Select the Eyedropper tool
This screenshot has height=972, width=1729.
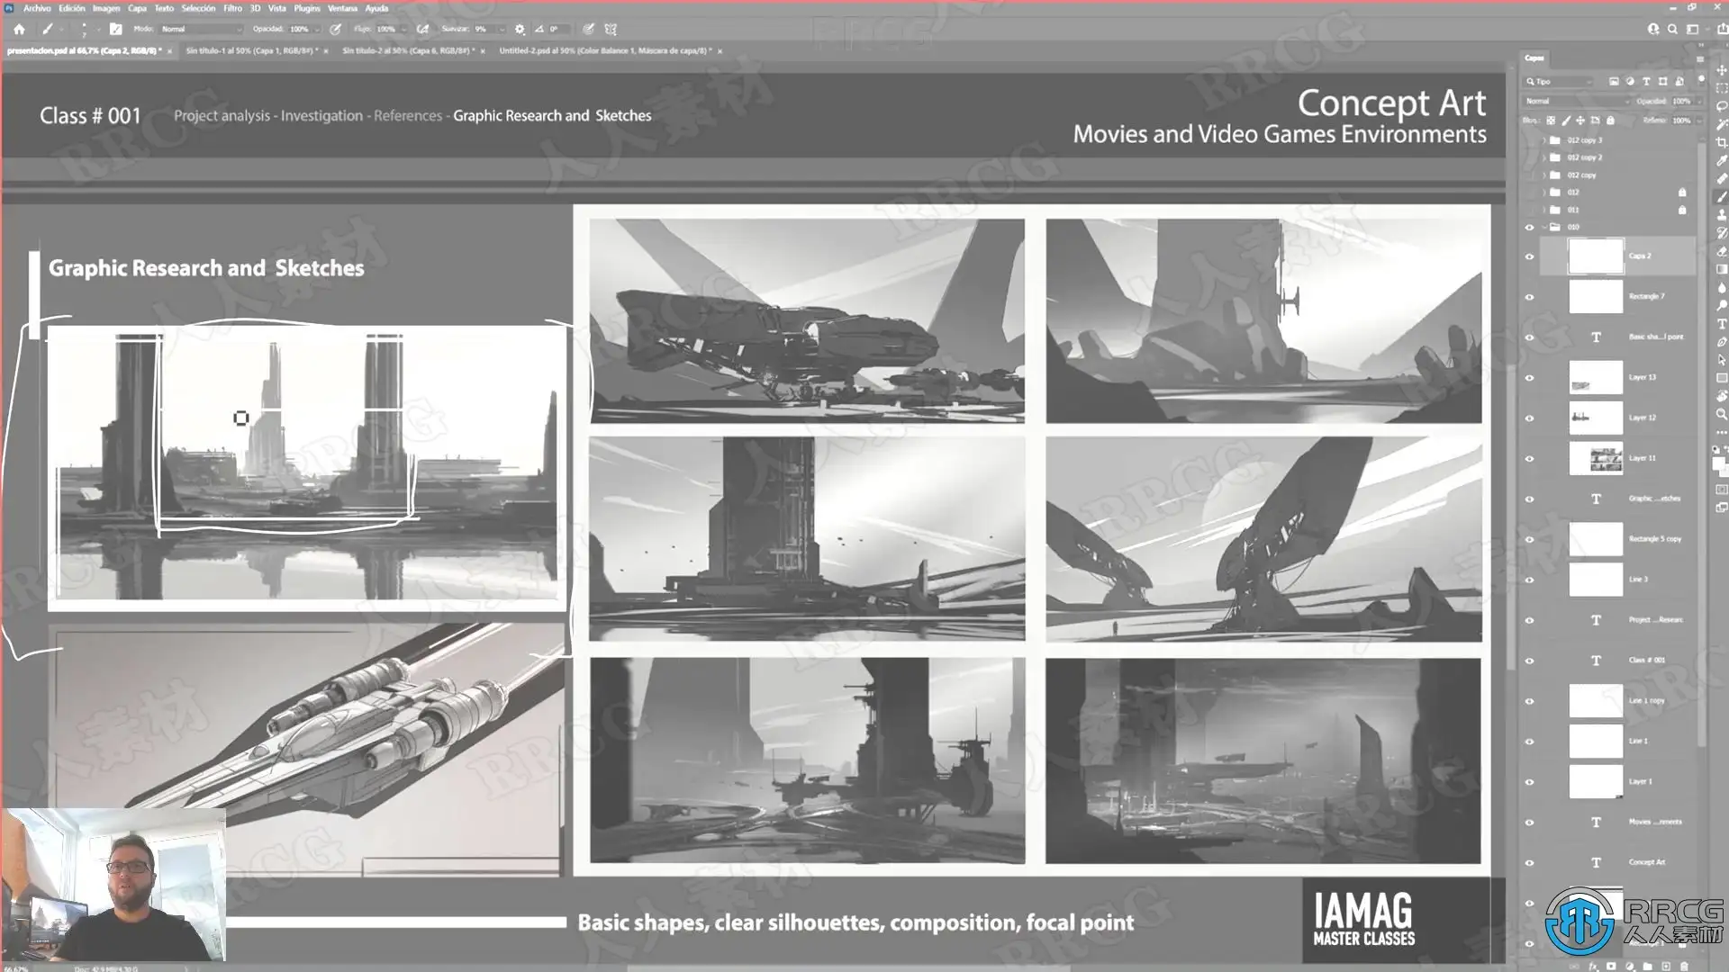(x=1722, y=160)
